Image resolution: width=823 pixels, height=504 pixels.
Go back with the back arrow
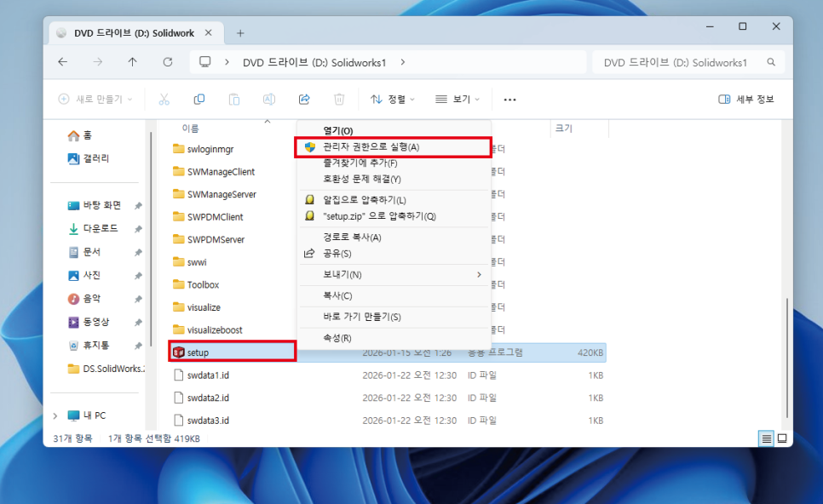[62, 62]
